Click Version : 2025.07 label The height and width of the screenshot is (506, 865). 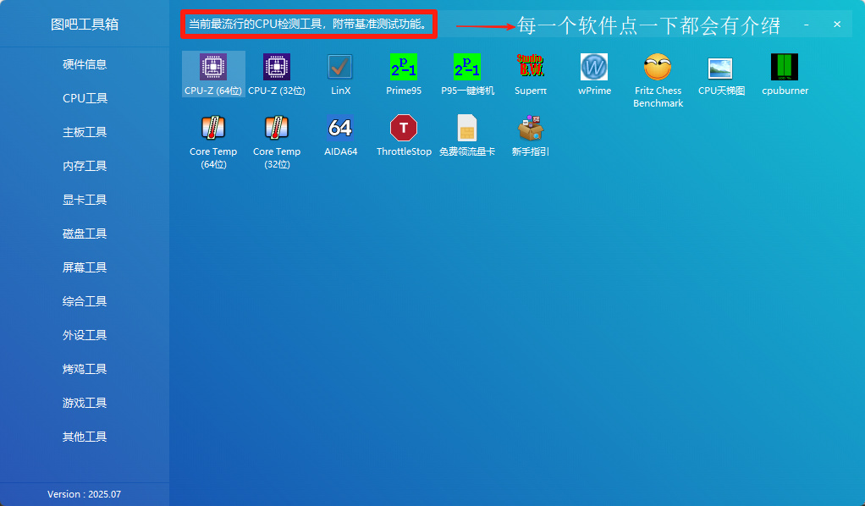click(84, 494)
